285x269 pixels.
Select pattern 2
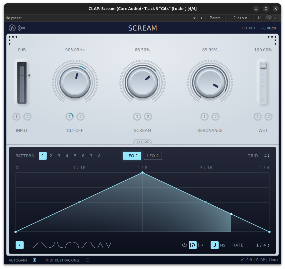(x=51, y=156)
